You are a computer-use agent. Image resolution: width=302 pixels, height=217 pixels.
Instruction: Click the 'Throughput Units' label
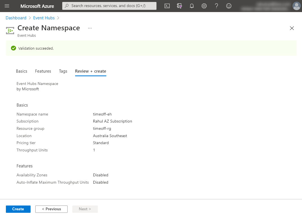[32, 150]
